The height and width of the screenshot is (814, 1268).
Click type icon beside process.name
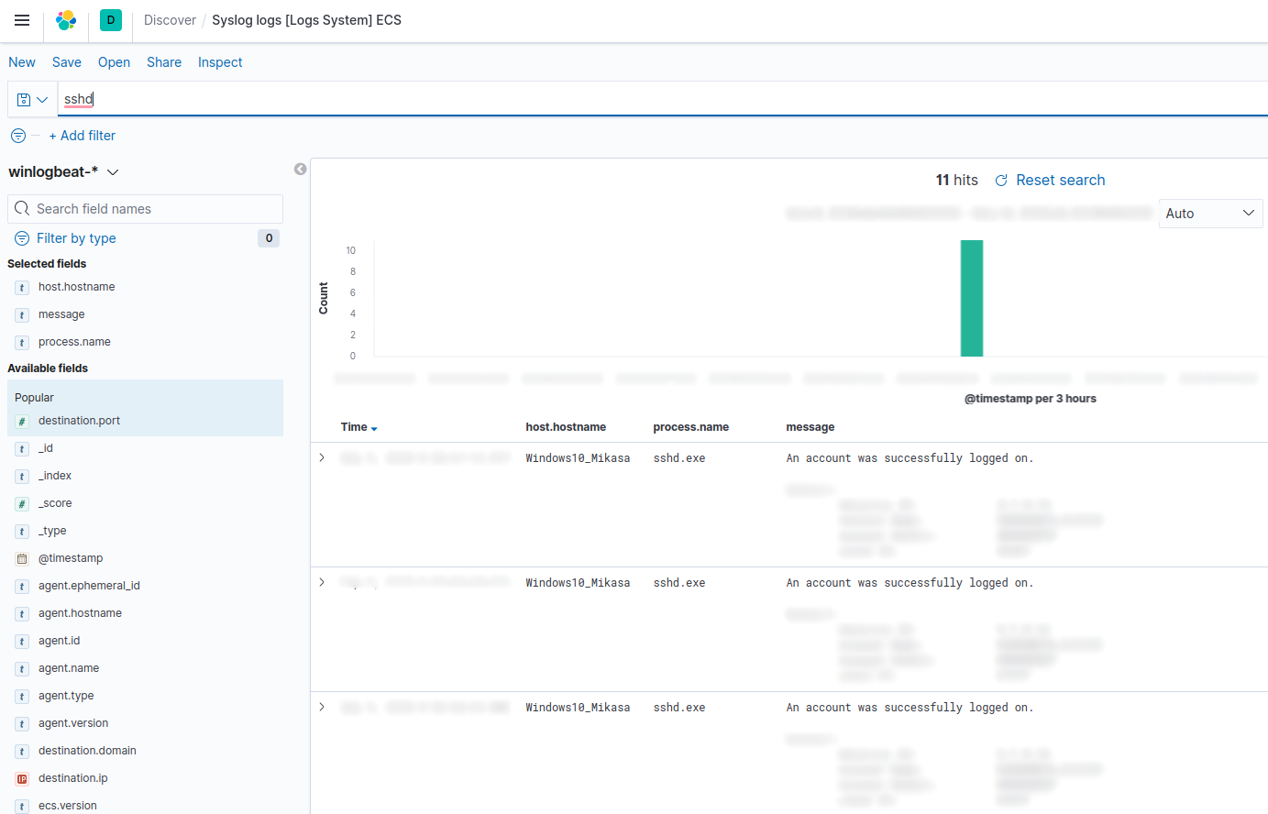tap(22, 343)
